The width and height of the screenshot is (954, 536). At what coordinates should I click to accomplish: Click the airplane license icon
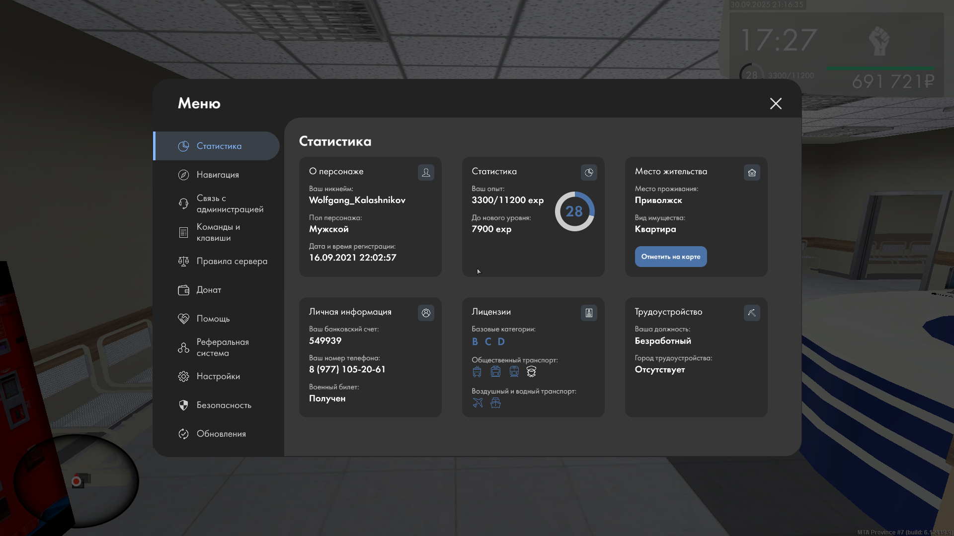click(477, 402)
